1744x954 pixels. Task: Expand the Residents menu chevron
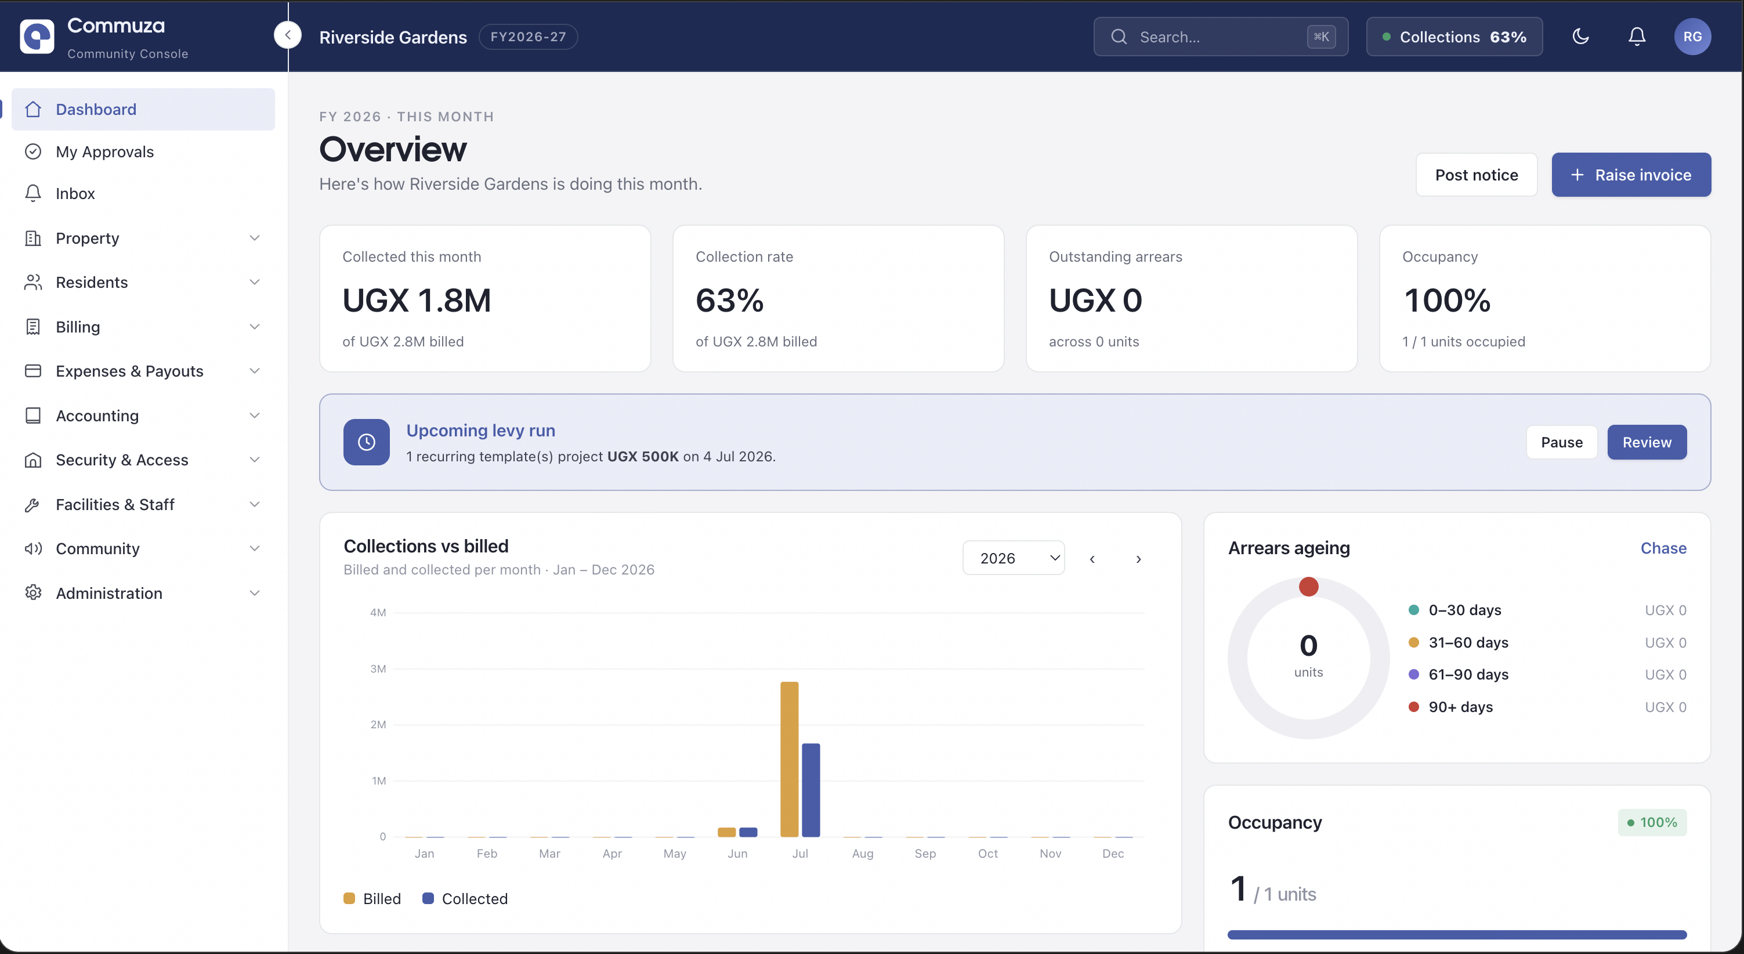255,283
